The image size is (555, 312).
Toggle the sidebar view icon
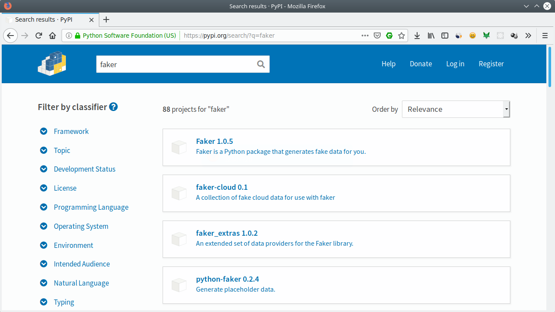(444, 36)
